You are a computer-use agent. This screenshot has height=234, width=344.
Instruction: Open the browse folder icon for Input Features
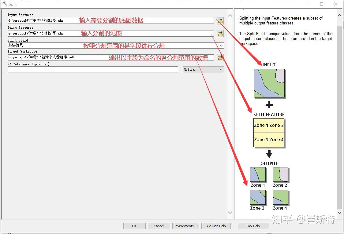click(x=220, y=20)
